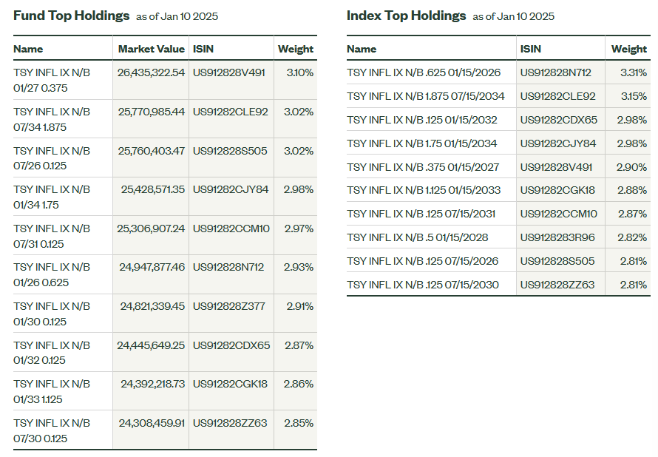This screenshot has height=457, width=658.
Task: Click the Fund Top Holdings heading
Action: (71, 16)
